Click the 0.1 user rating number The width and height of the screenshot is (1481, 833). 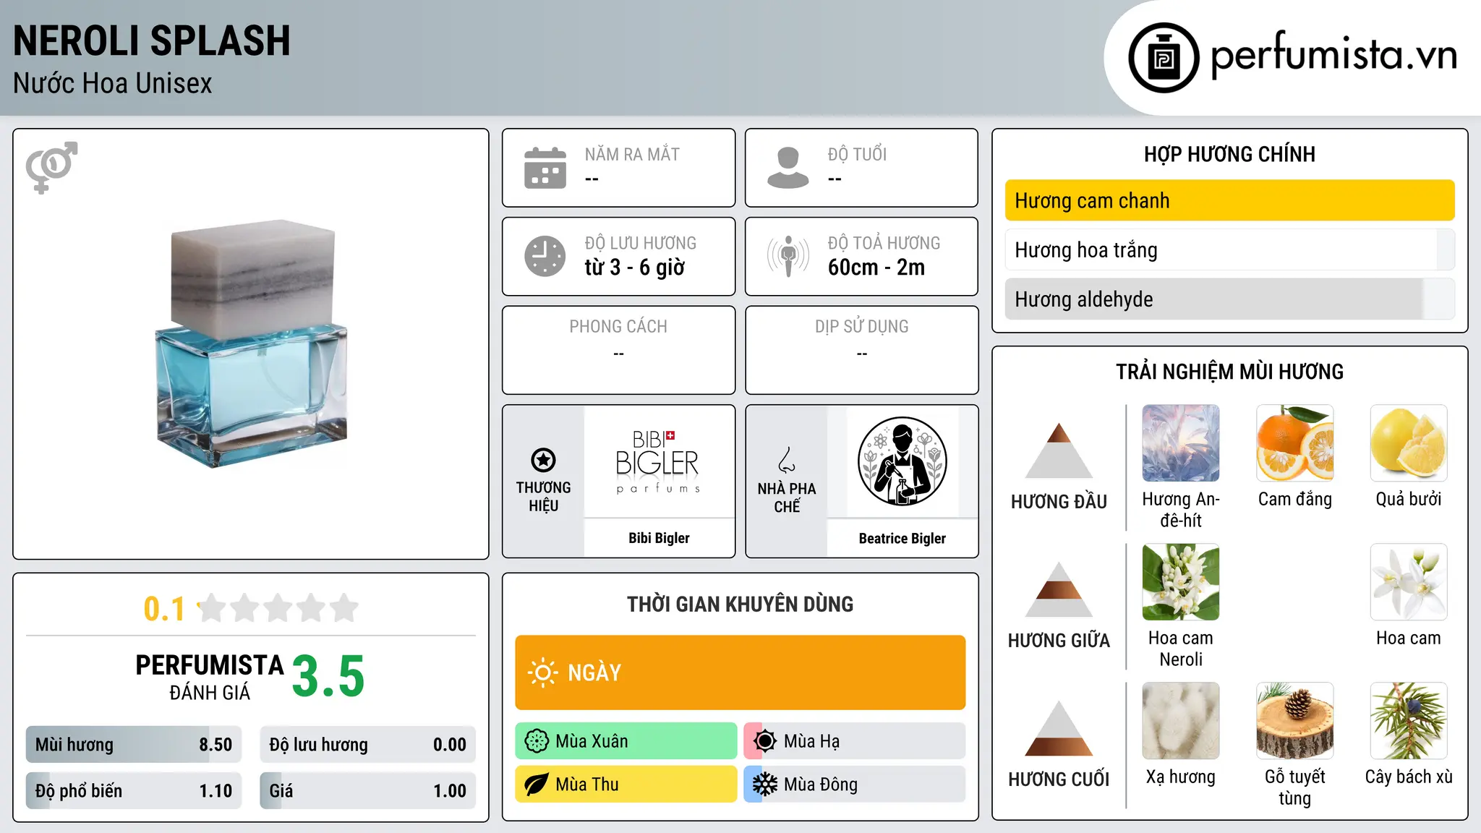point(164,609)
